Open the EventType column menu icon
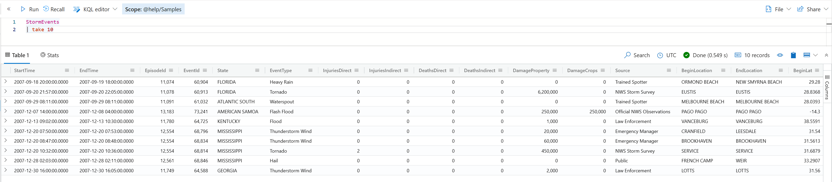The width and height of the screenshot is (832, 182). click(310, 70)
